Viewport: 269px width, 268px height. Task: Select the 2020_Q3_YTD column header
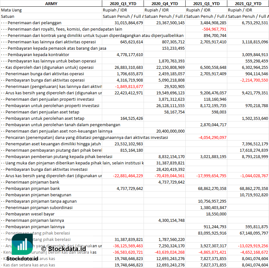123,4
